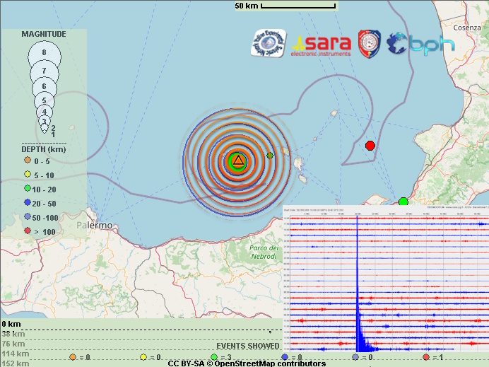
Task: Click the Parco dei Nebrodi map label
Action: pos(265,252)
